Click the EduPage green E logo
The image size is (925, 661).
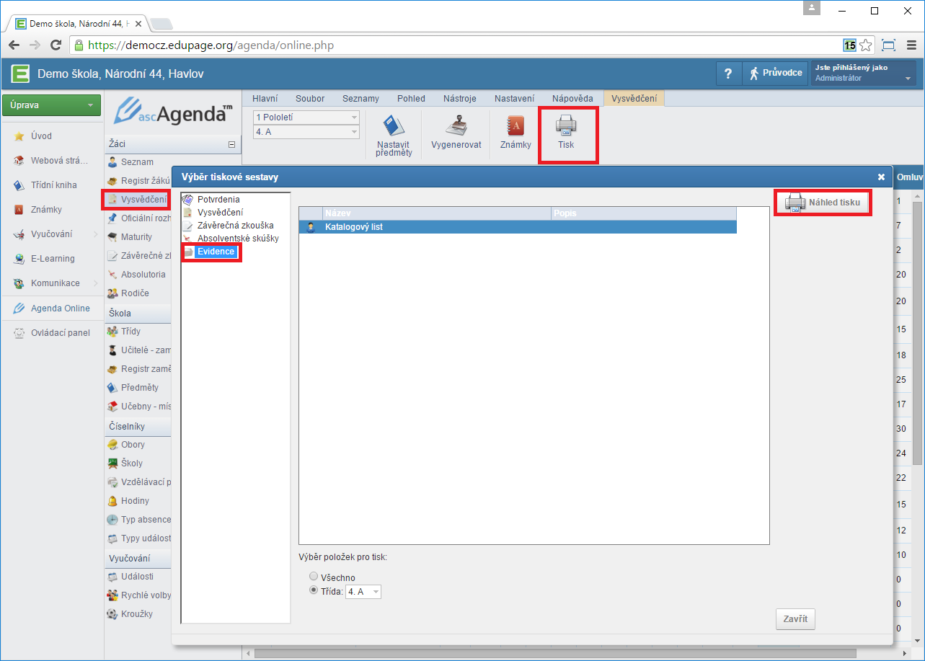(x=20, y=73)
